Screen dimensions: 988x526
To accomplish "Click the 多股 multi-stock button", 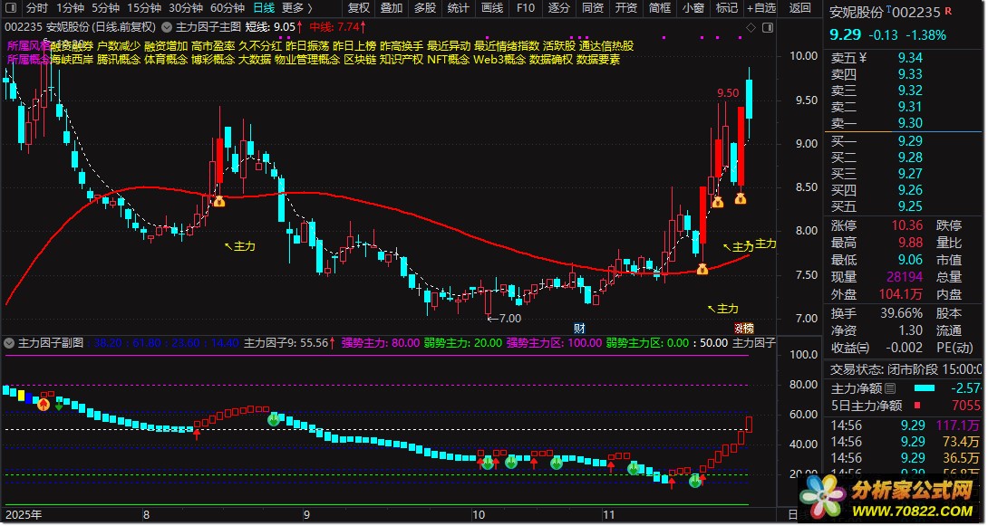I will [x=425, y=8].
